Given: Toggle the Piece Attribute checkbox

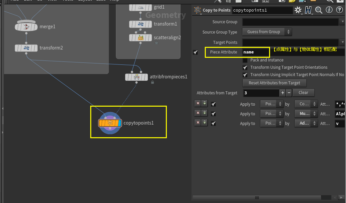Looking at the screenshot, I should point(195,52).
